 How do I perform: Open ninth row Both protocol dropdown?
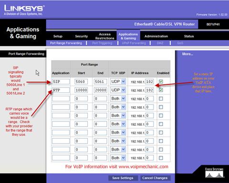(118, 150)
